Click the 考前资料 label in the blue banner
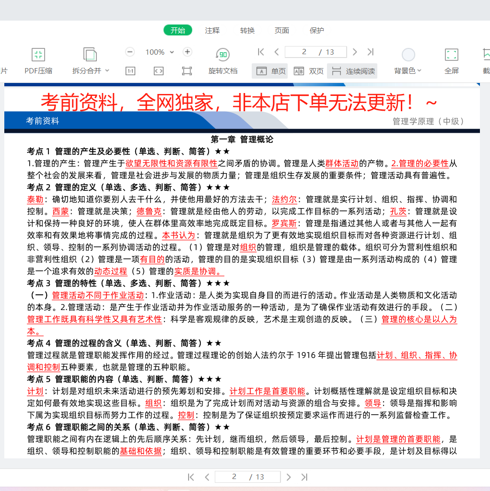Screen dimensions: 490x491 click(42, 121)
